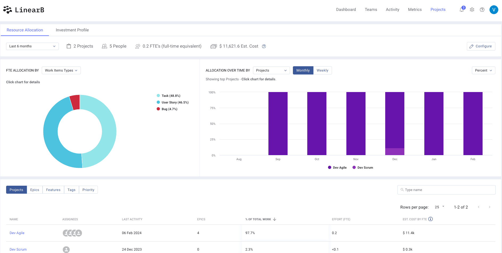This screenshot has height=253, width=502.
Task: Select the Projects table tab
Action: (x=16, y=190)
